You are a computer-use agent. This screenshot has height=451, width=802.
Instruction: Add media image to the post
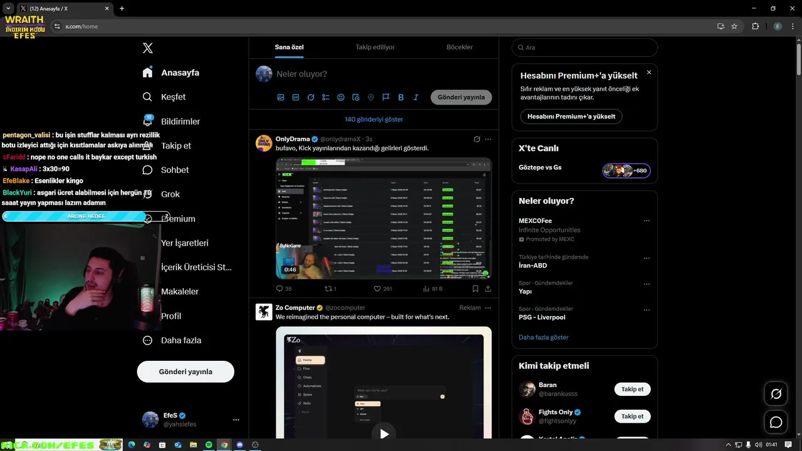coord(281,97)
